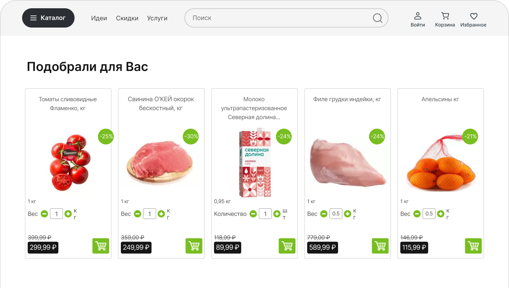
Task: Increase milk quantity with plus button
Action: [x=277, y=214]
